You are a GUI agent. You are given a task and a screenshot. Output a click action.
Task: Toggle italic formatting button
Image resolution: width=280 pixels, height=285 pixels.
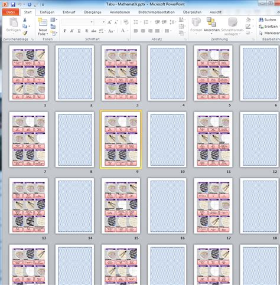[72, 31]
